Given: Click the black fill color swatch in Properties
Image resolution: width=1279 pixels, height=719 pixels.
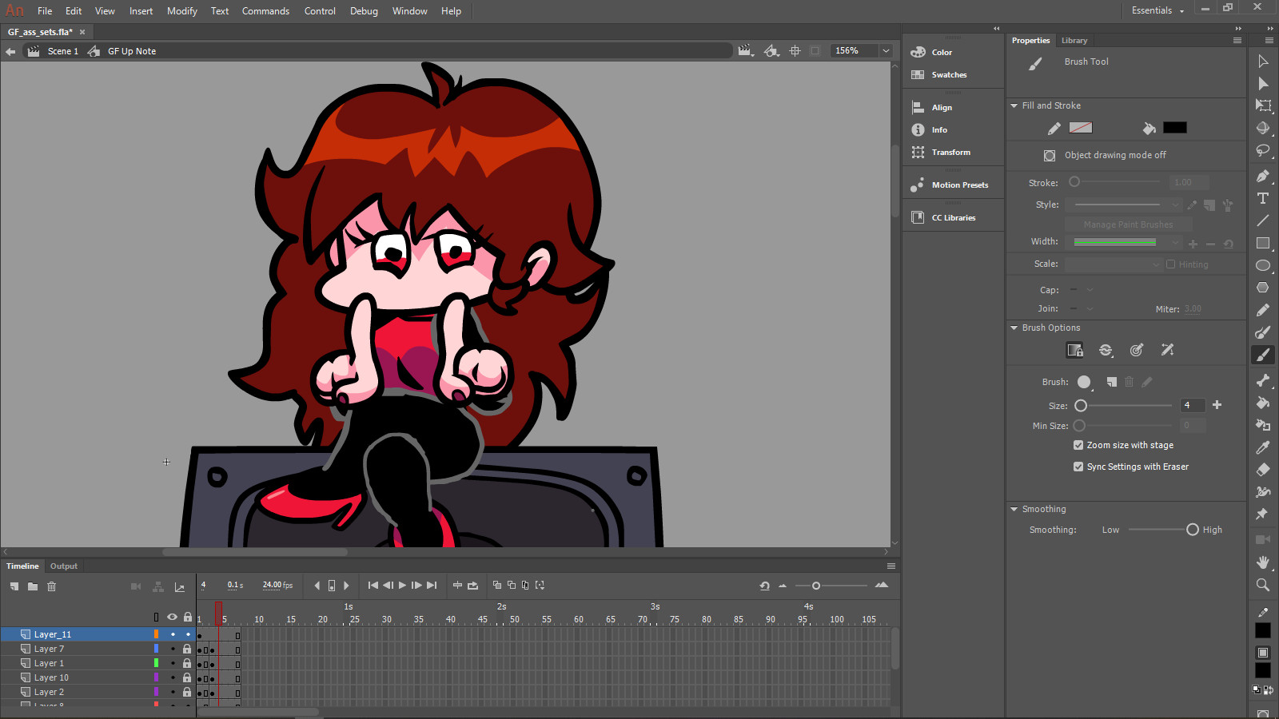Looking at the screenshot, I should click(x=1175, y=128).
